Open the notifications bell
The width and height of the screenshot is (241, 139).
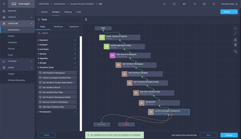click(x=165, y=4)
